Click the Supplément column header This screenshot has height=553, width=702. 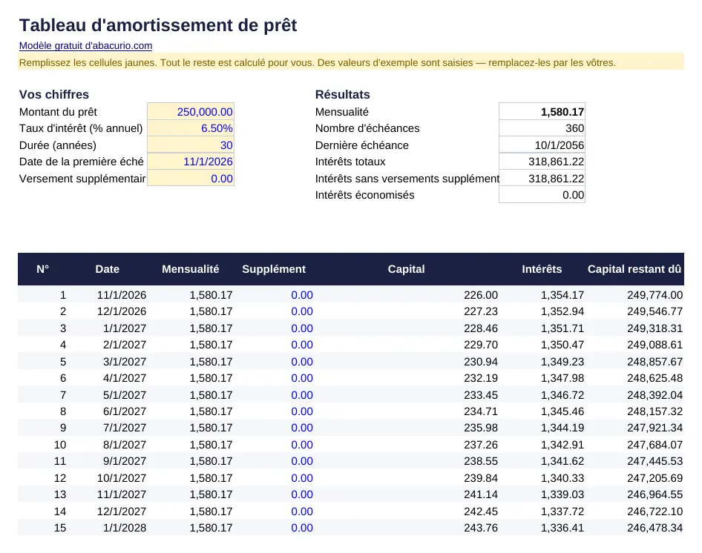pos(274,269)
